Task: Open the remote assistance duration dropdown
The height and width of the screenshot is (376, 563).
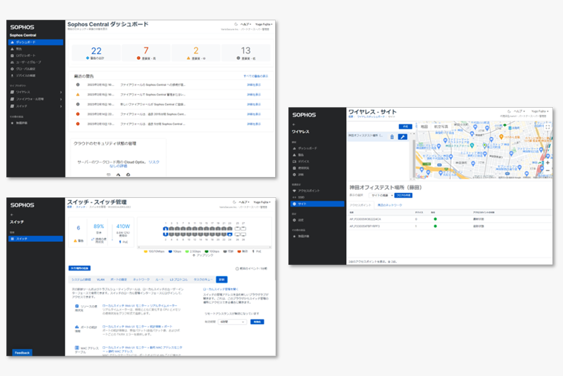Action: [232, 322]
